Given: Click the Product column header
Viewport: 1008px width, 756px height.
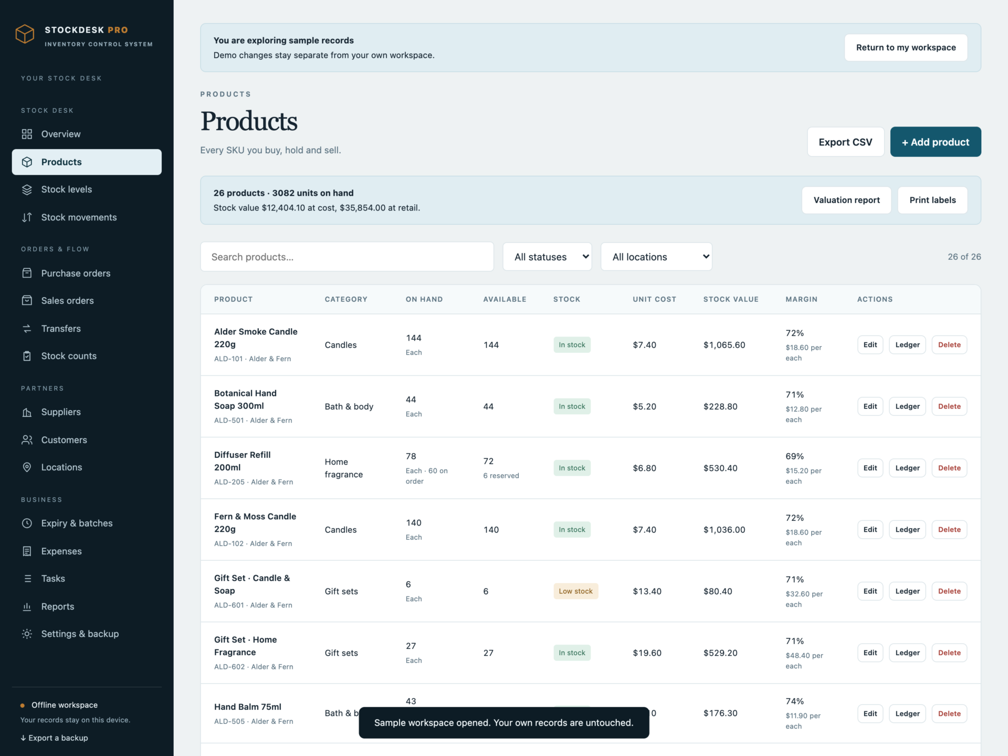Looking at the screenshot, I should (233, 299).
